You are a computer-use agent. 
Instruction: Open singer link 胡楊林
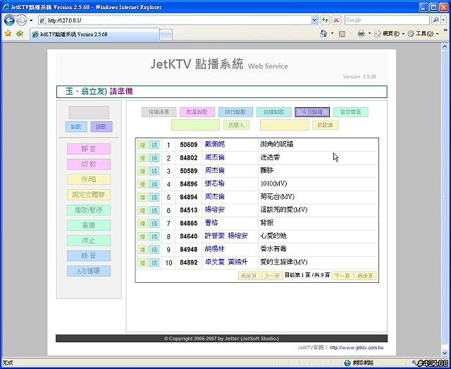[x=214, y=249]
